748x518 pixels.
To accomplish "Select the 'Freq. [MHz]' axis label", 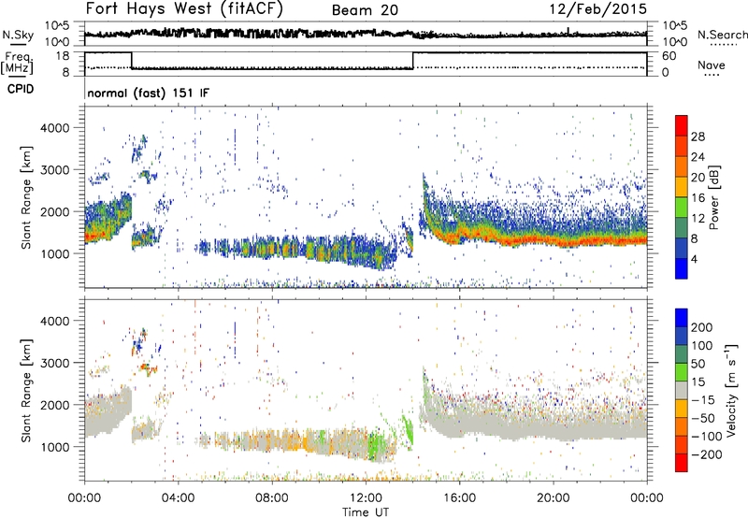I will coord(17,63).
